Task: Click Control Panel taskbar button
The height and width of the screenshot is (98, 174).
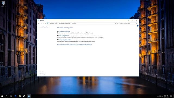Action: (29, 96)
